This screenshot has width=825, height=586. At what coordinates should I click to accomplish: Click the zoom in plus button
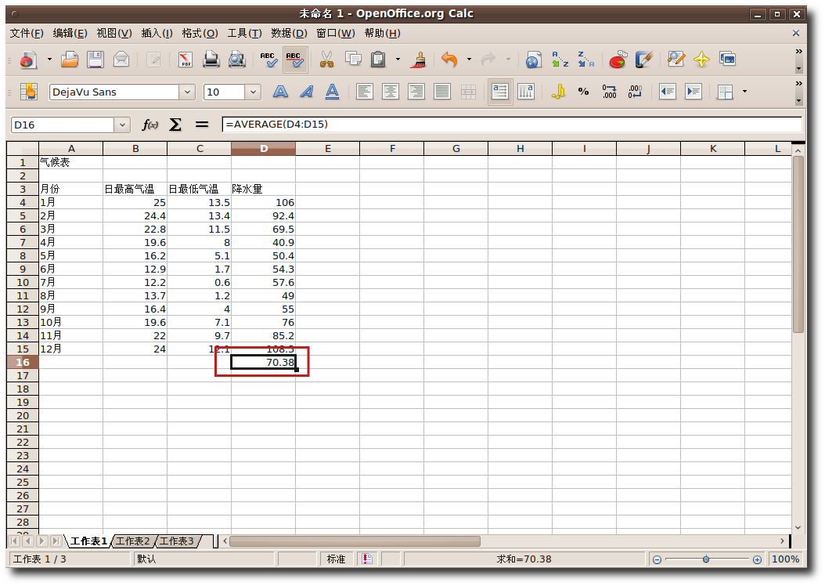(x=757, y=559)
